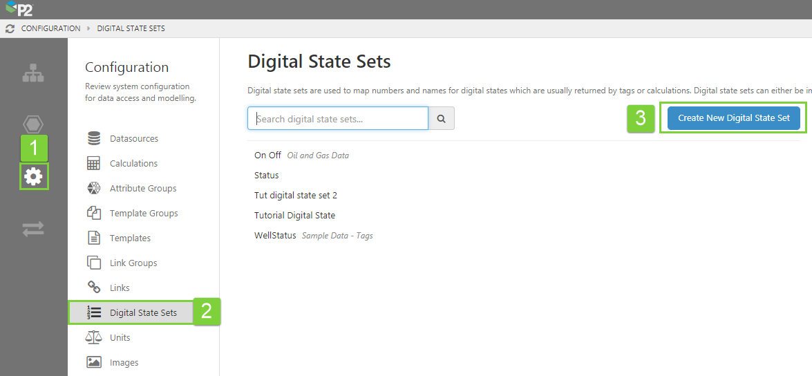Select Link Groups from the configuration list
This screenshot has width=812, height=376.
pos(133,263)
